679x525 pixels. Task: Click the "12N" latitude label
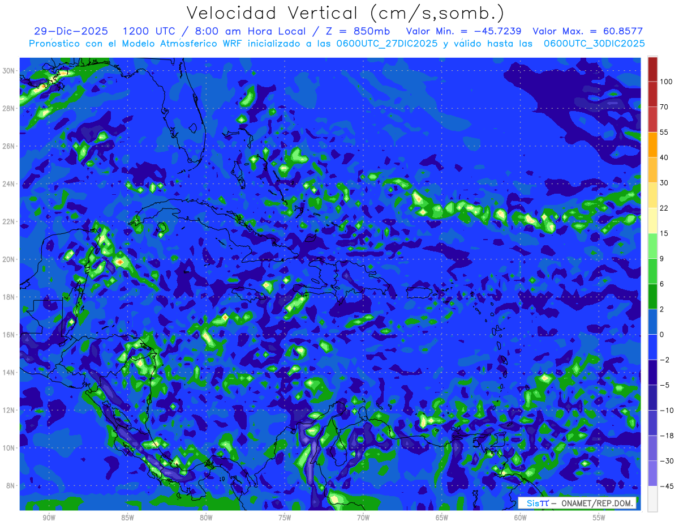9,410
